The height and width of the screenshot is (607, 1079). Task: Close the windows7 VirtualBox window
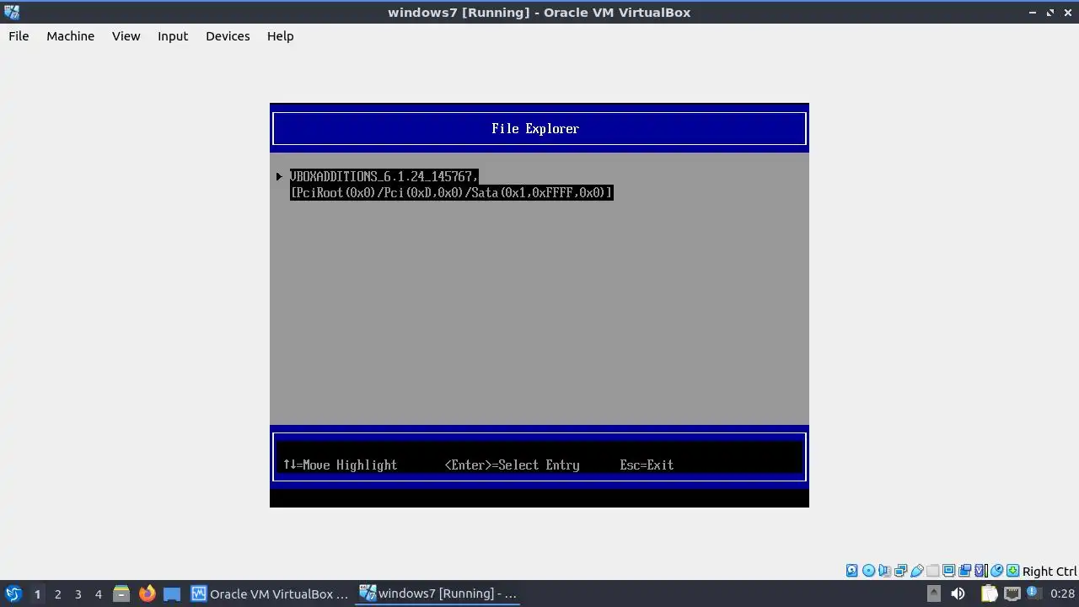tap(1068, 13)
